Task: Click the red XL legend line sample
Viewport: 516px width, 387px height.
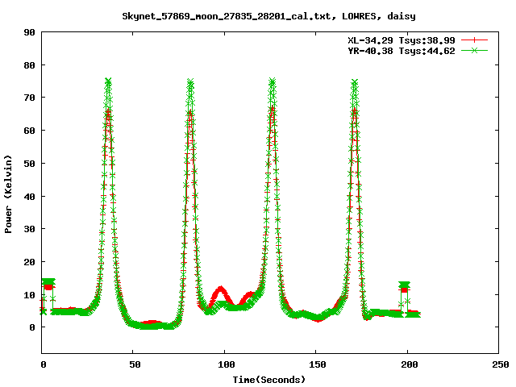Action: 474,40
